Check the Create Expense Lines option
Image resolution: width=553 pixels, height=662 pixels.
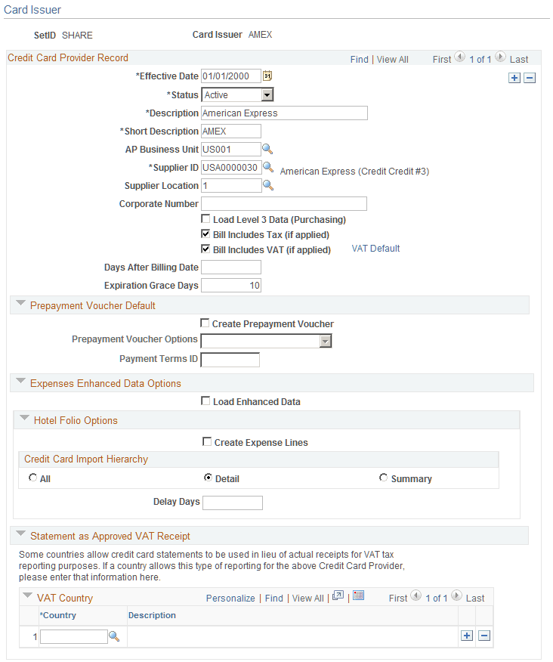click(205, 442)
